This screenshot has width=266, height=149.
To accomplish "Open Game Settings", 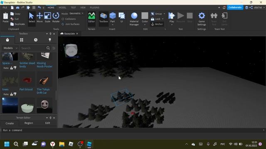I will coord(202,19).
